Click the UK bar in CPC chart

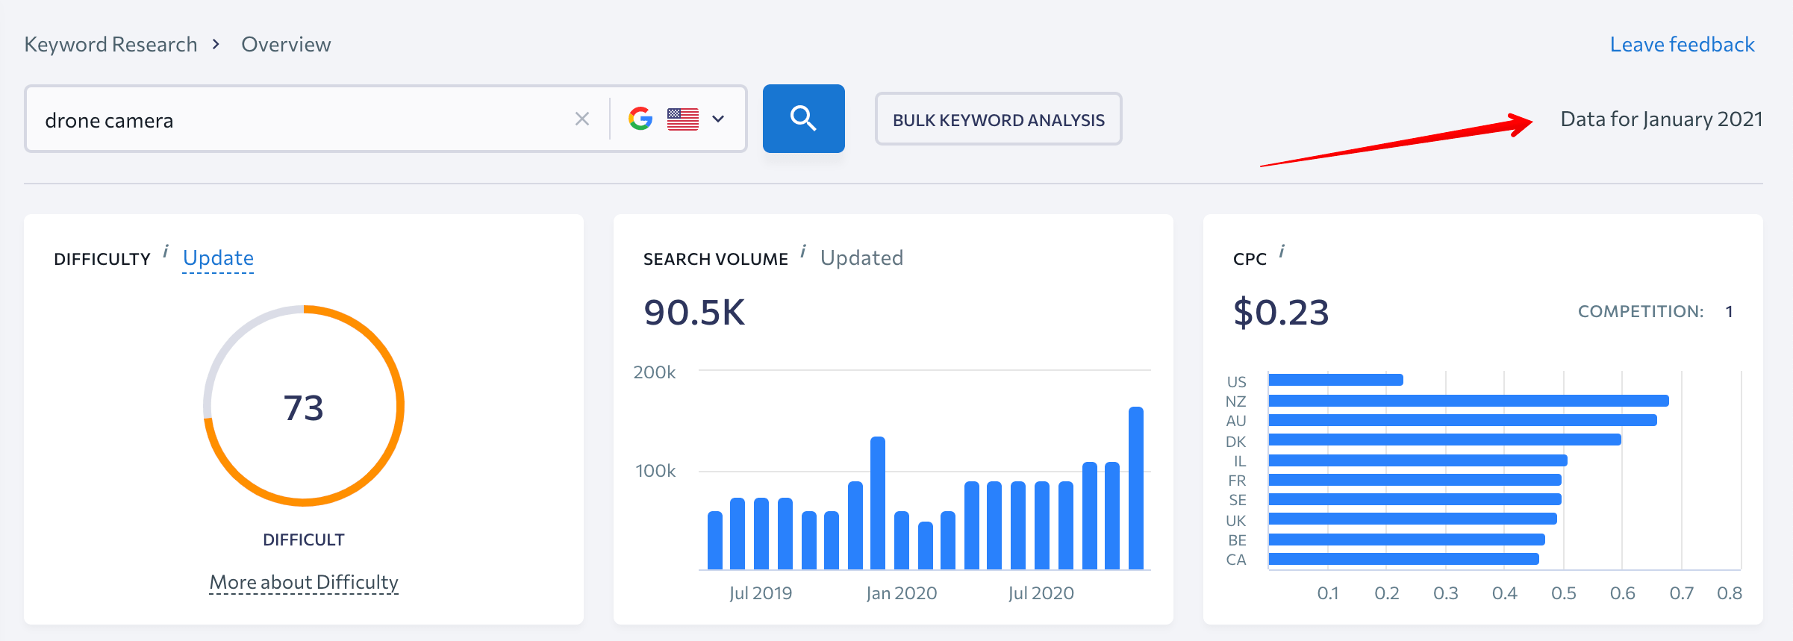point(1412,519)
